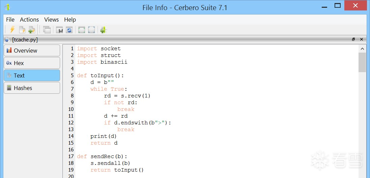Float the tcache.py panel
This screenshot has height=178, width=370.
[x=353, y=39]
